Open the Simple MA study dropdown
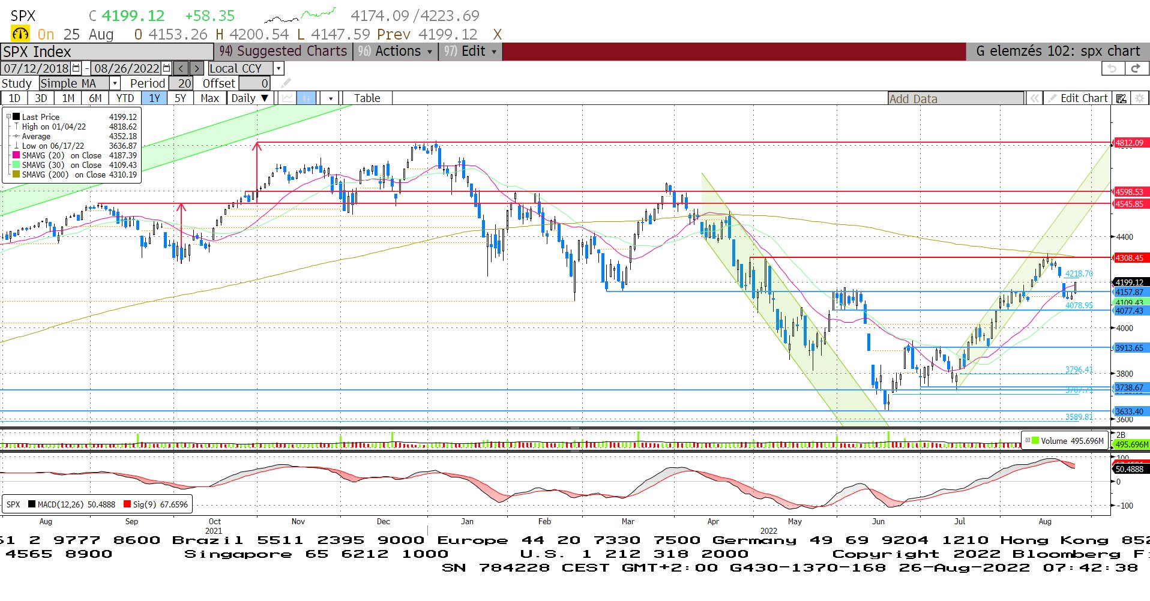The height and width of the screenshot is (601, 1150). point(115,83)
